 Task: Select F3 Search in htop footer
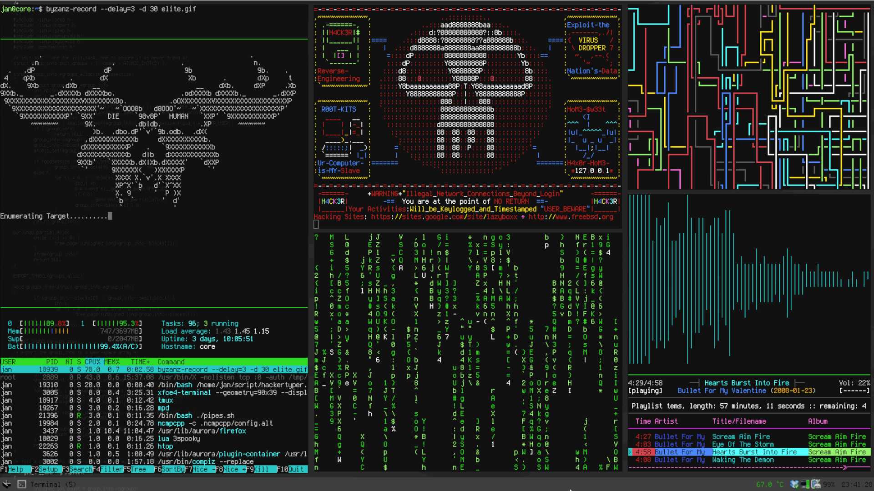pyautogui.click(x=81, y=469)
